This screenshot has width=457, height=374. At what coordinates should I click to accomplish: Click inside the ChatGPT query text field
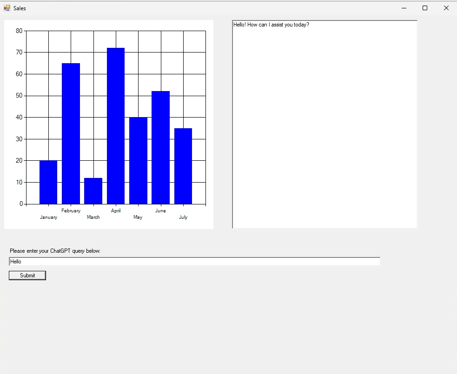click(194, 261)
